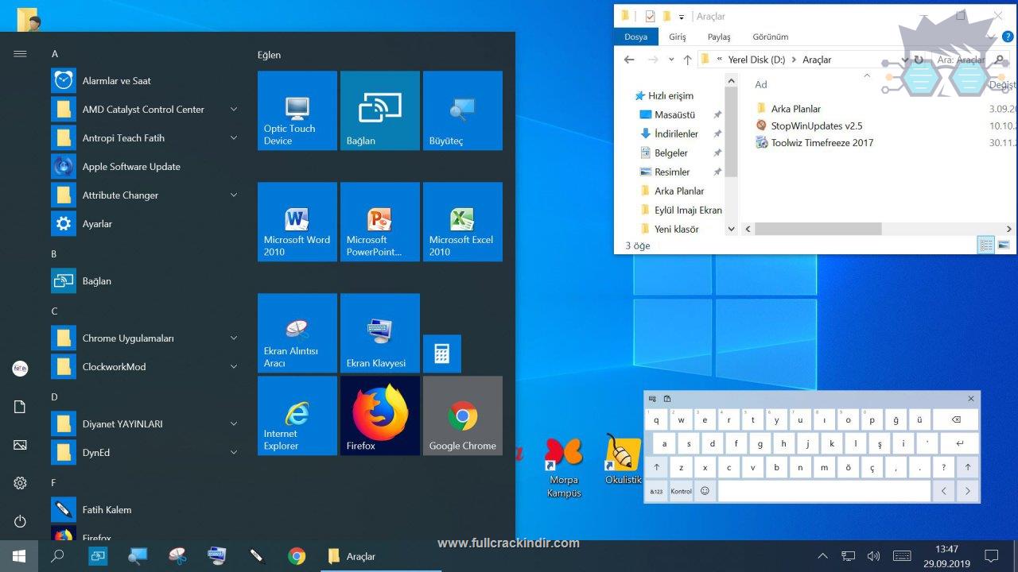
Task: Open the Dosya tab in Explorer
Action: click(x=635, y=37)
